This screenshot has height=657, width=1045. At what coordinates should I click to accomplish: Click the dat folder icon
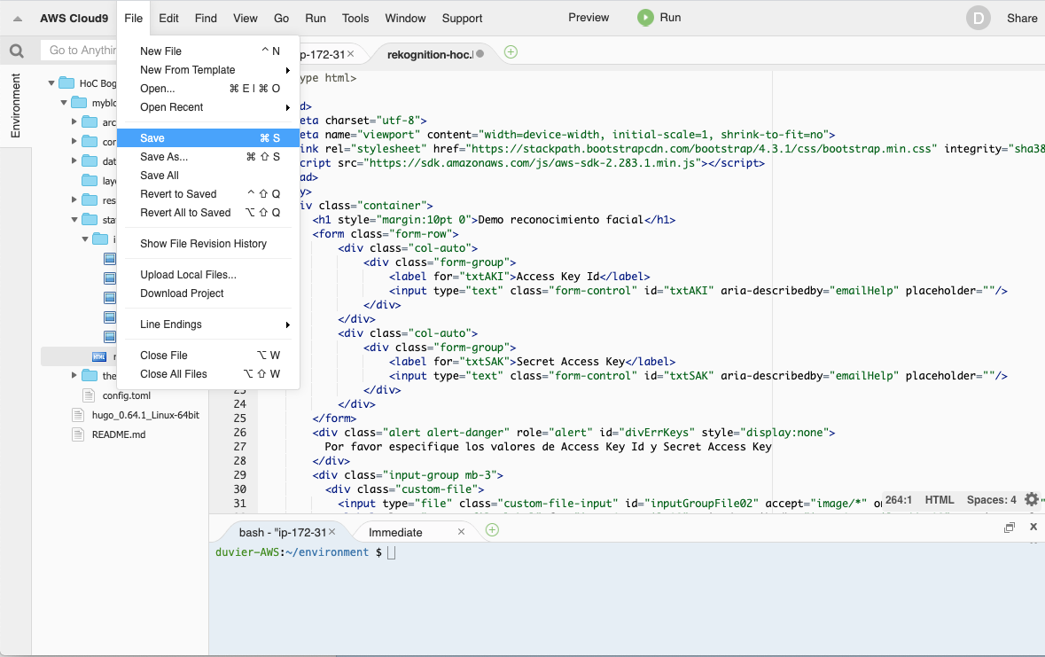(x=90, y=160)
